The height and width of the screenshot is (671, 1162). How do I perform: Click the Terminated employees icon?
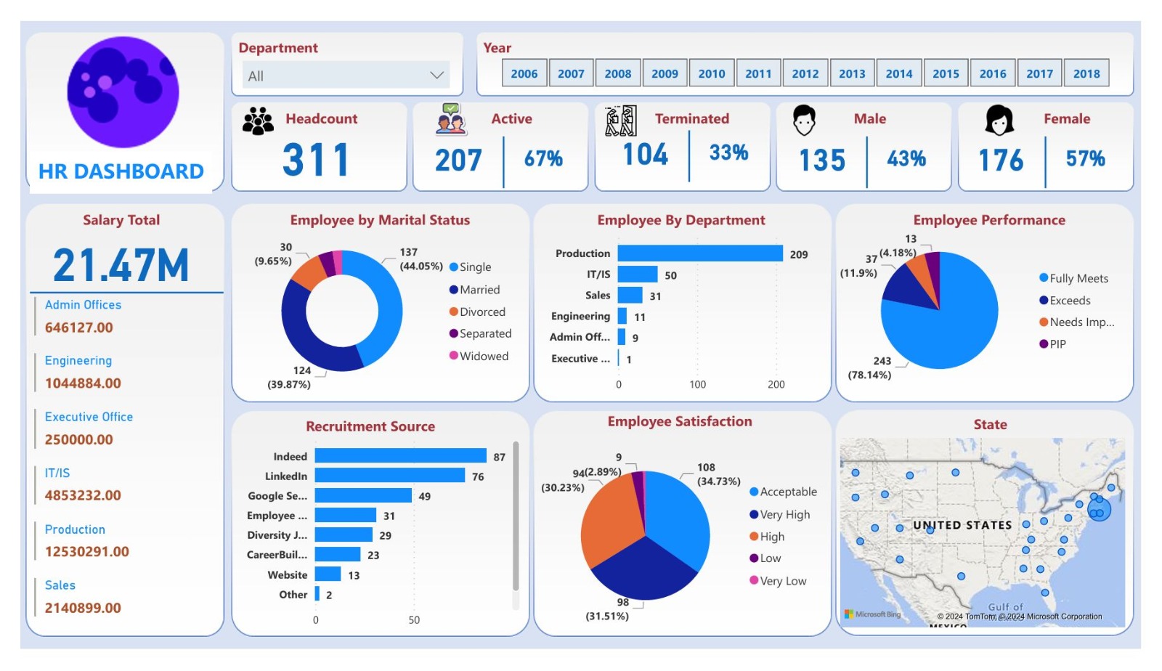coord(621,121)
